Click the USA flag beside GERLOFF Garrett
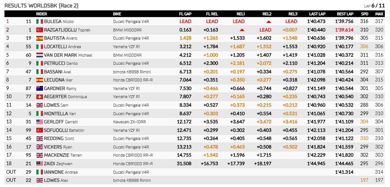Viewport: 390px width, 187px height. (x=40, y=122)
